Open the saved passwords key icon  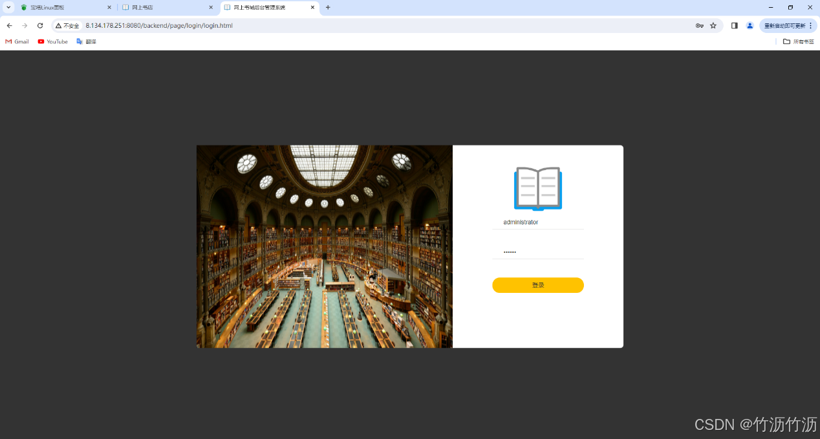699,26
